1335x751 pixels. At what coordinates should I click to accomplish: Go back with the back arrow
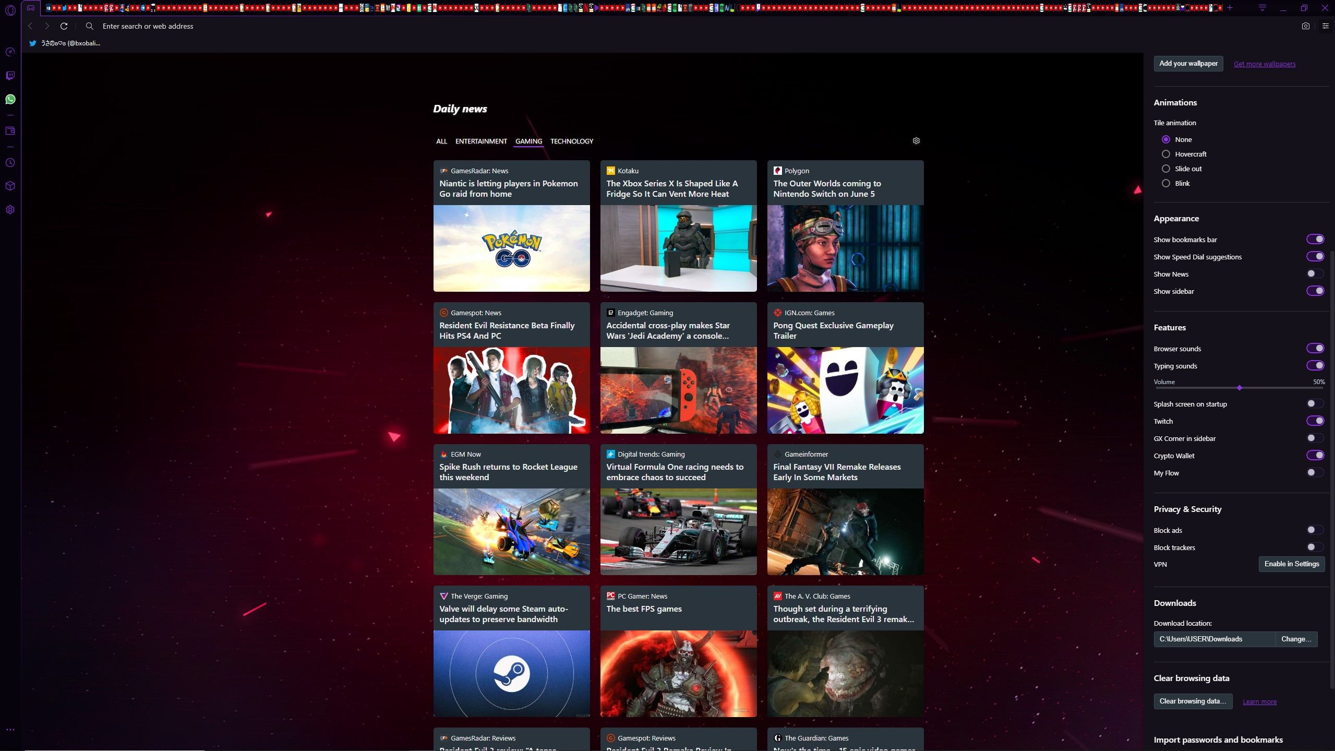[30, 26]
